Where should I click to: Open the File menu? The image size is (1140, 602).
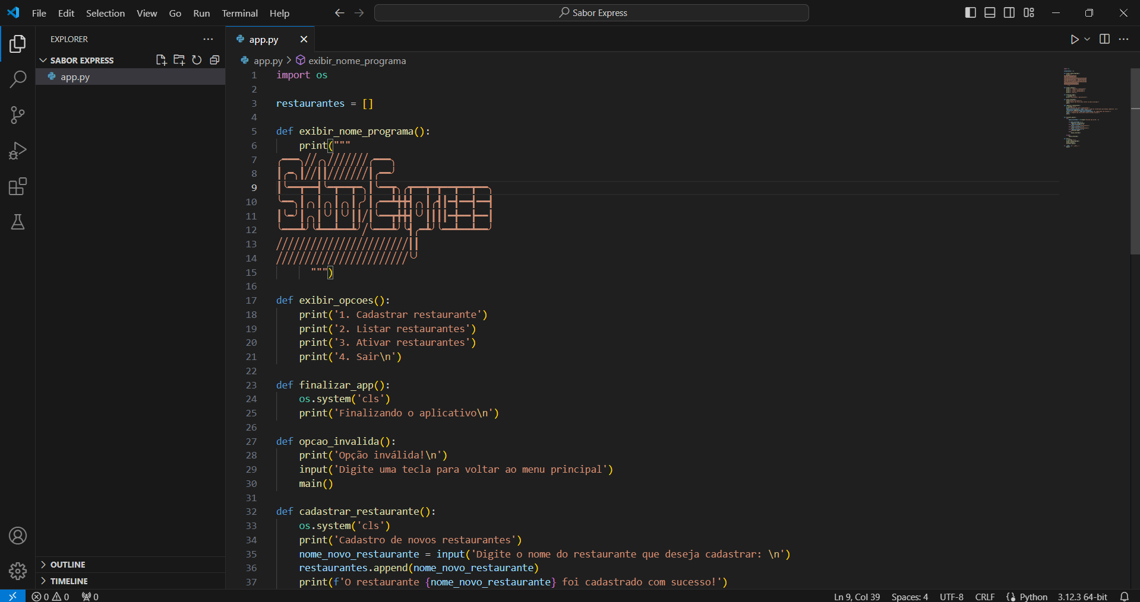39,13
